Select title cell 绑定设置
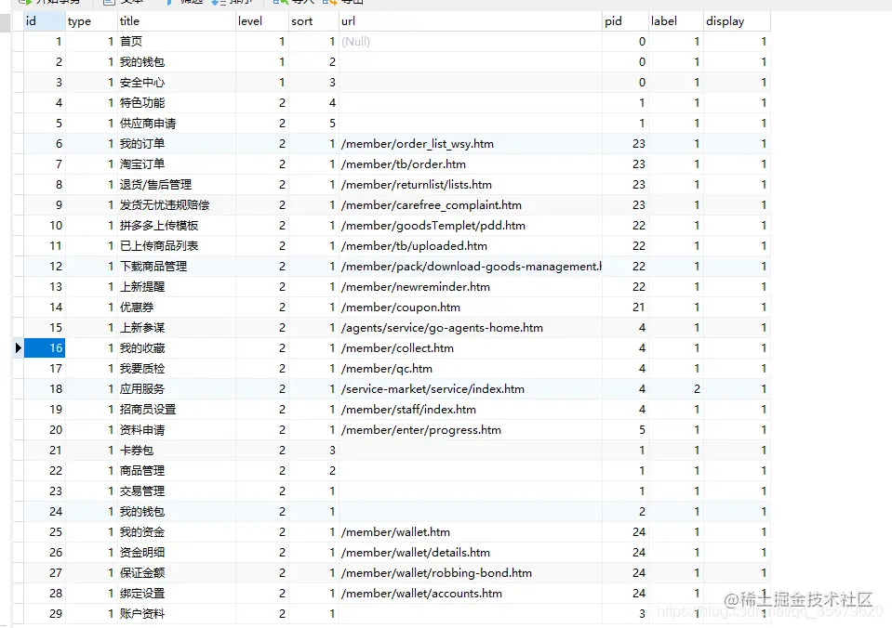Image resolution: width=892 pixels, height=628 pixels. (x=177, y=594)
